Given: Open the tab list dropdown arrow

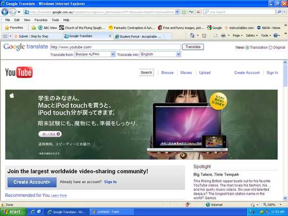Looking at the screenshot, I should click(x=11, y=36).
